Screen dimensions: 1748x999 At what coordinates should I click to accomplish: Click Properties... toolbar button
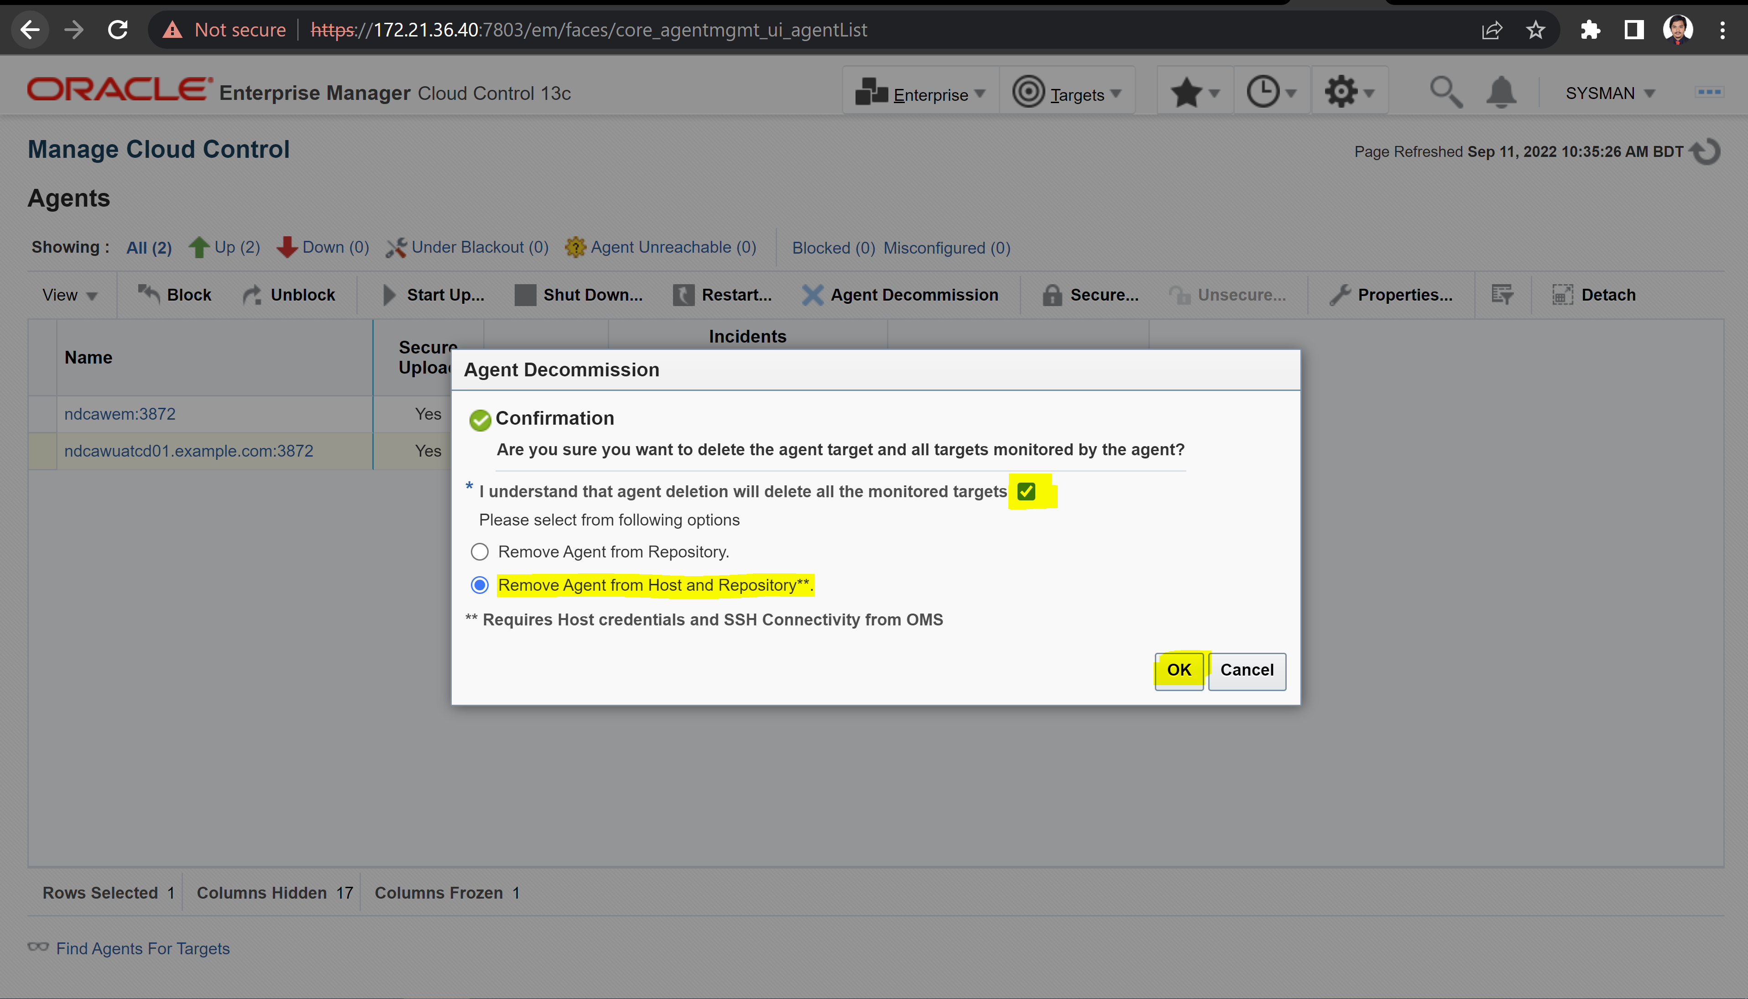(x=1390, y=295)
